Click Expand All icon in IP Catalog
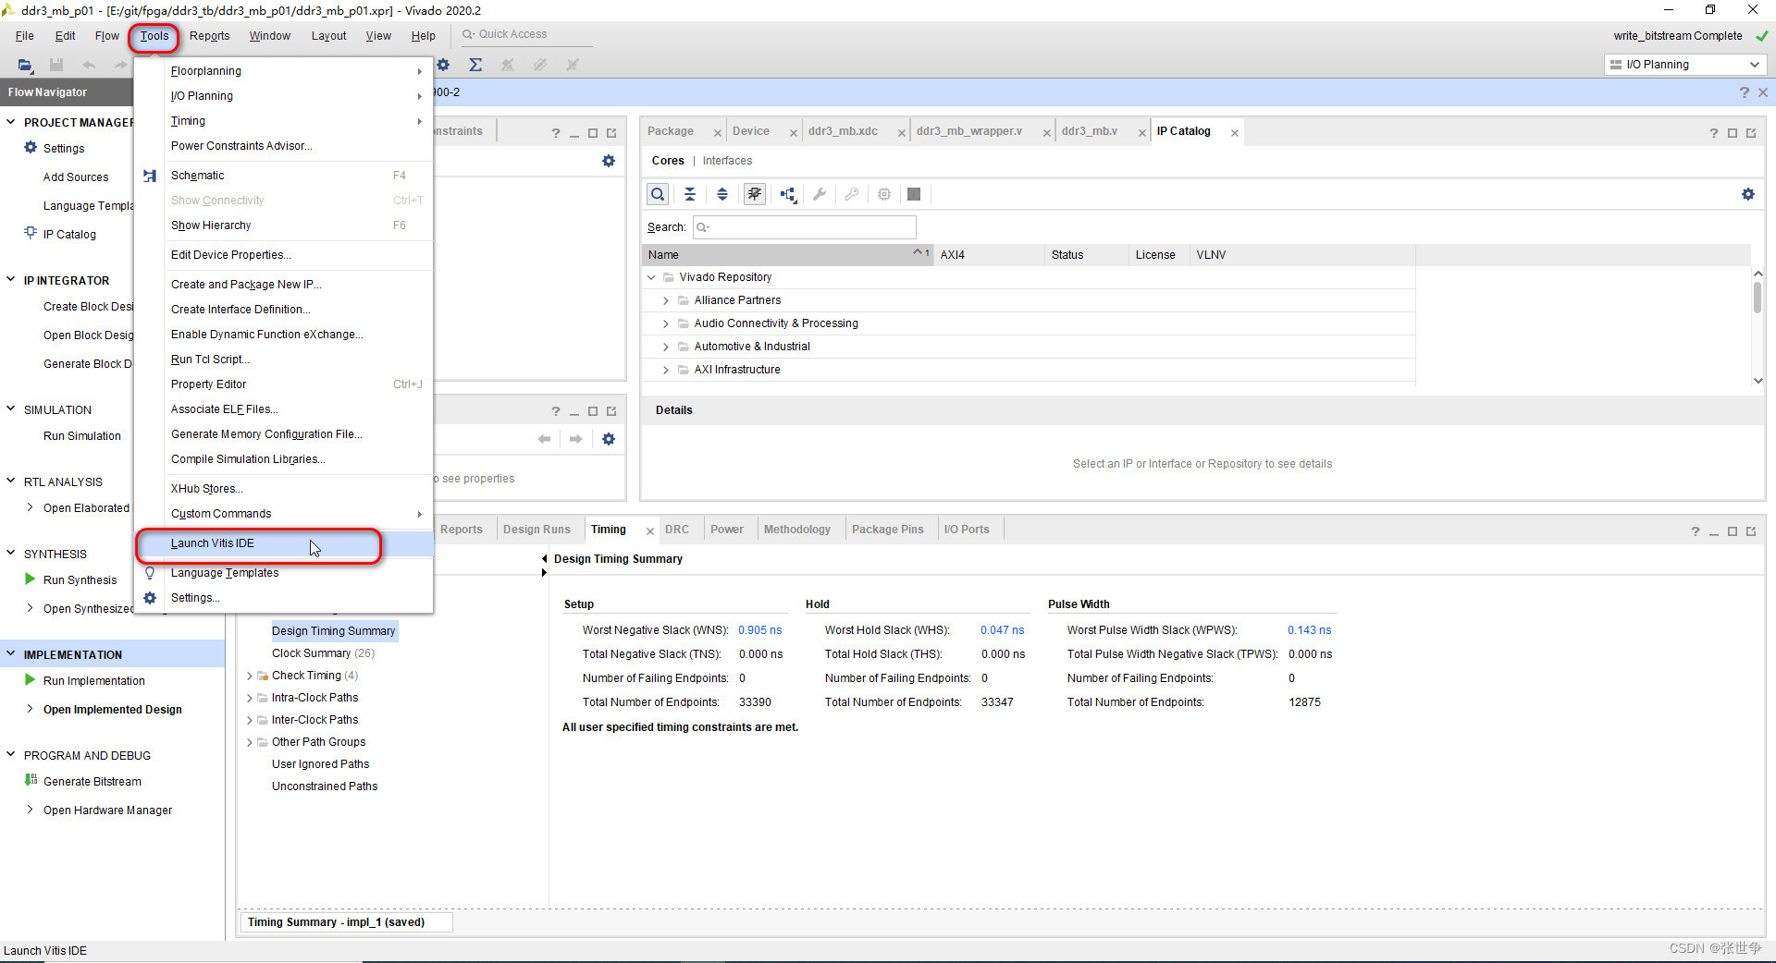This screenshot has width=1776, height=963. pyautogui.click(x=722, y=194)
